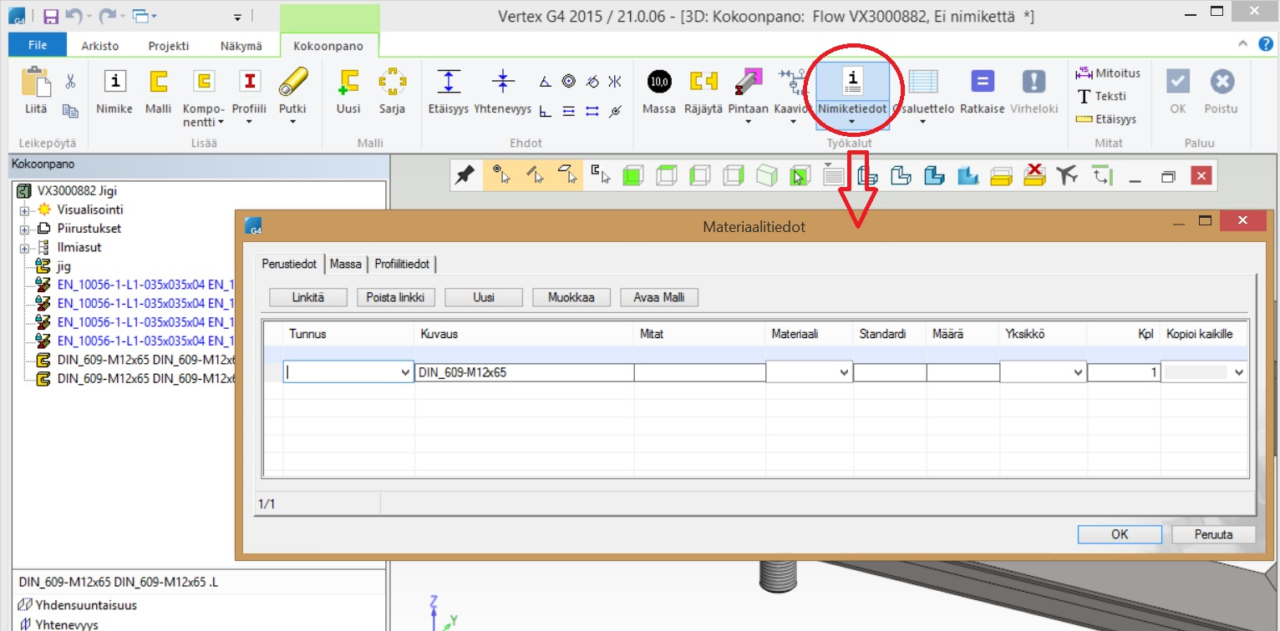This screenshot has height=631, width=1280.
Task: Click the Uusi new model icon
Action: 348,82
